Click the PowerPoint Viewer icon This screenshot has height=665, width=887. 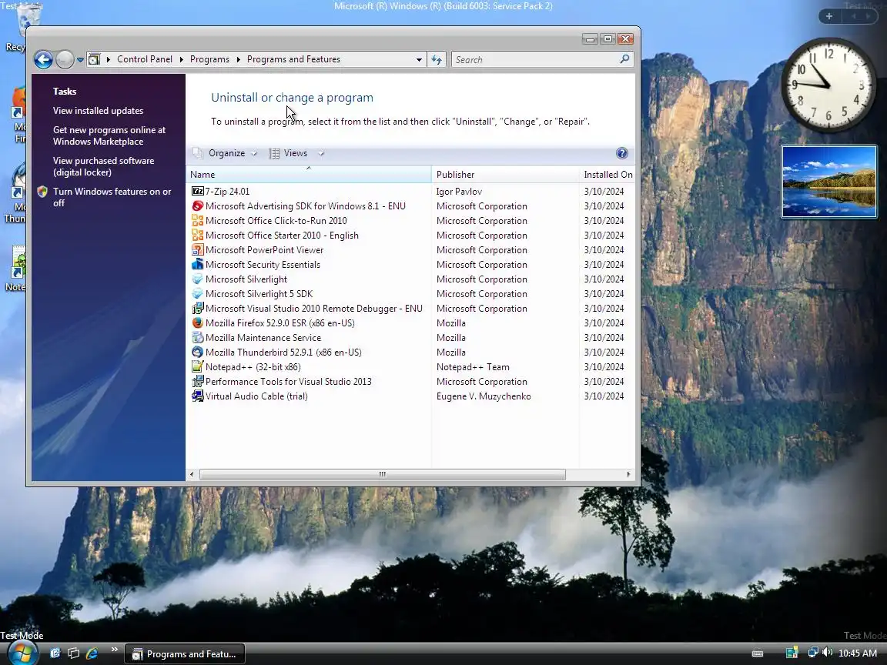click(x=197, y=250)
